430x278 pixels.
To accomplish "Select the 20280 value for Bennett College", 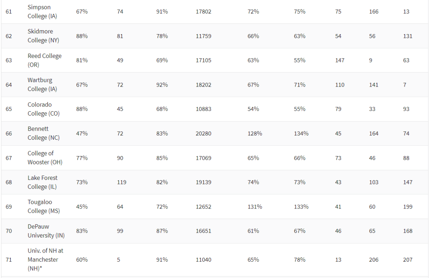I will pos(203,133).
